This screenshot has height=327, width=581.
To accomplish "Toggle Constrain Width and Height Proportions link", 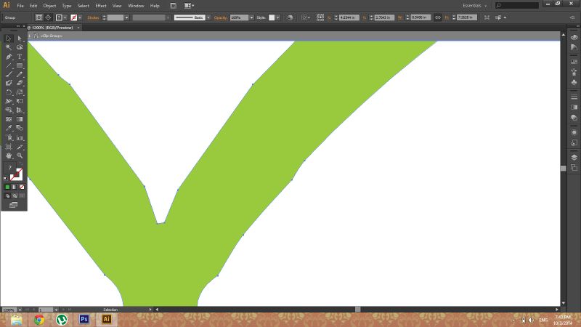I will (438, 17).
